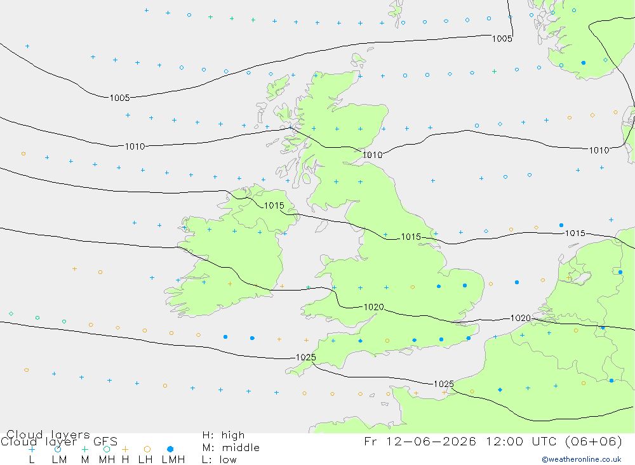Open the weatheronline.co.uk copyright link
The image size is (635, 465).
tap(582, 459)
